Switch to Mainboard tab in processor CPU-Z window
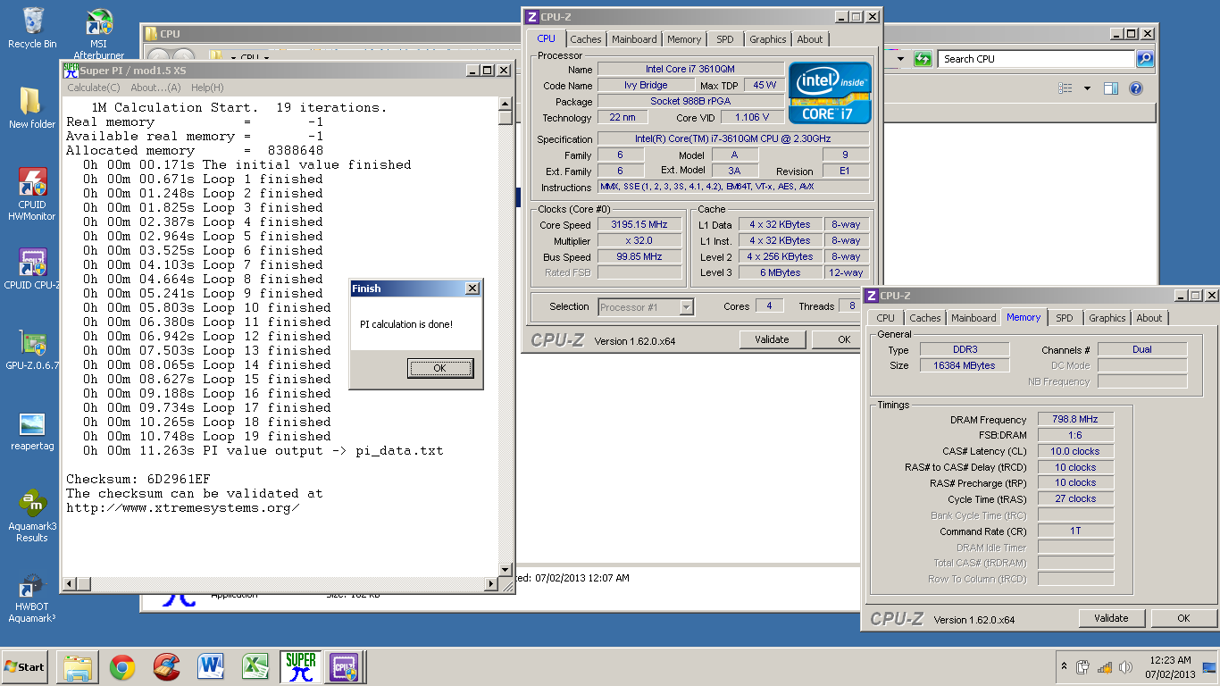 tap(634, 39)
